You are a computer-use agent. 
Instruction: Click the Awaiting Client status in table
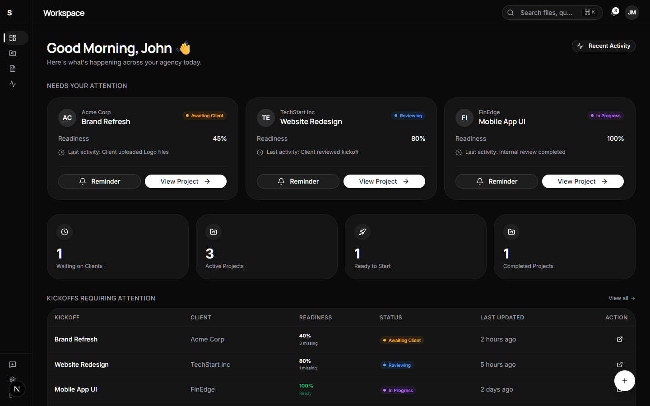[402, 340]
